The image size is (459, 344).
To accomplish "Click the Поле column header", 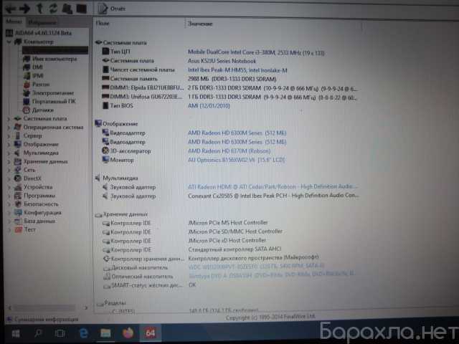I will pyautogui.click(x=103, y=23).
